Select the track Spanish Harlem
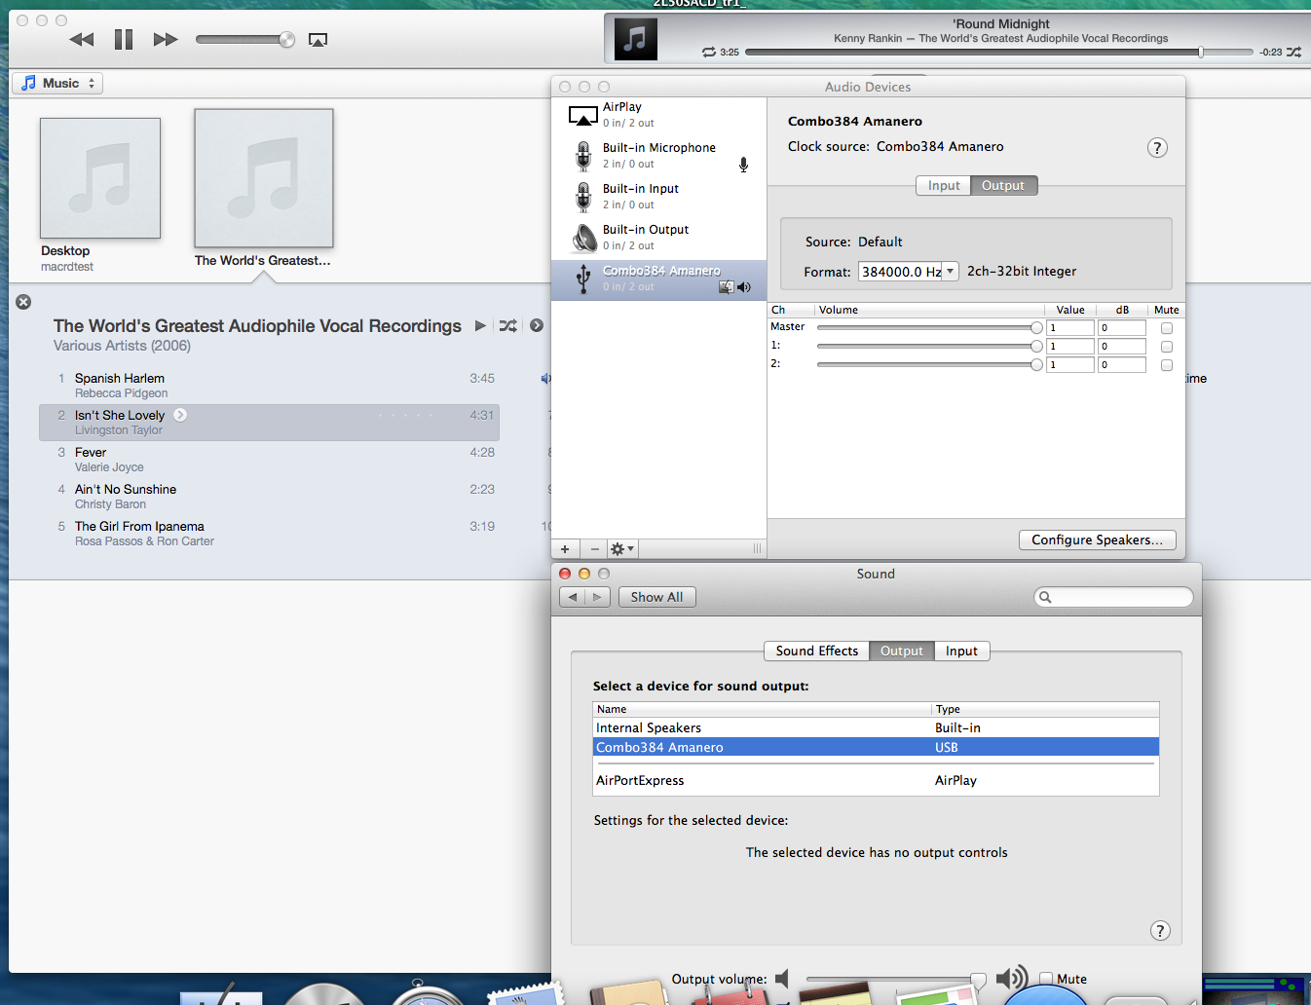The height and width of the screenshot is (1005, 1311). point(269,386)
